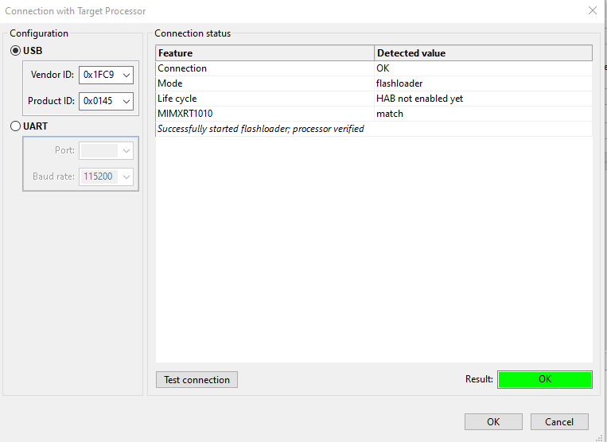Expand the UART Port dropdown

click(126, 150)
